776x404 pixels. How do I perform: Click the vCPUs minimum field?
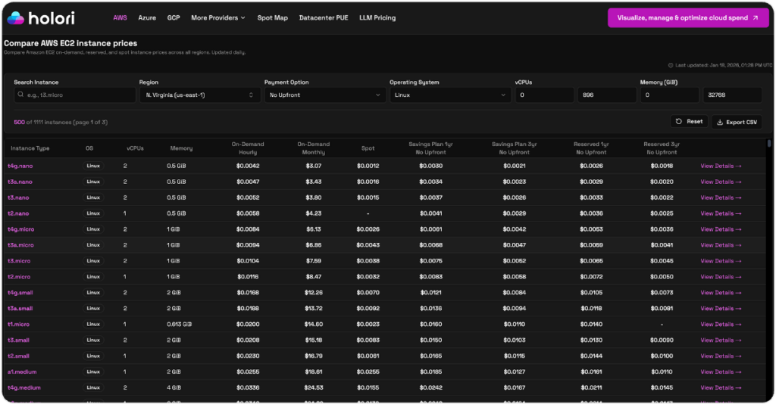tap(544, 95)
